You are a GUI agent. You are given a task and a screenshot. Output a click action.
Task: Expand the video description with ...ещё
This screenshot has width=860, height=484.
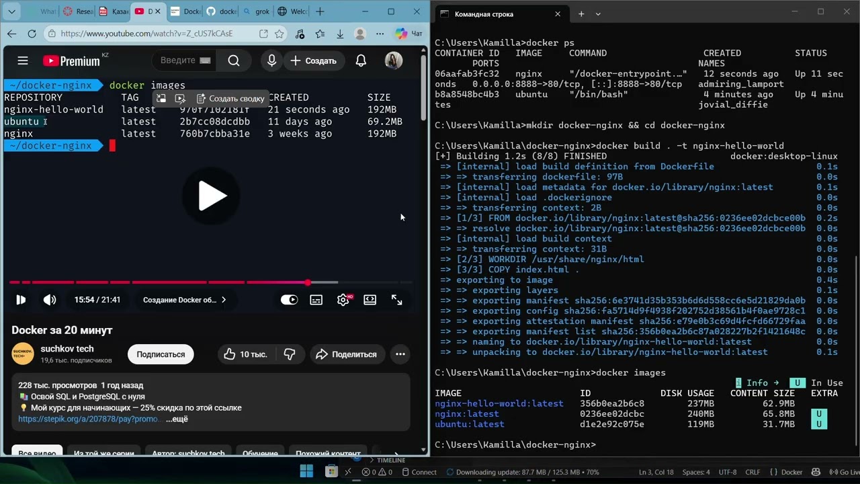[177, 419]
